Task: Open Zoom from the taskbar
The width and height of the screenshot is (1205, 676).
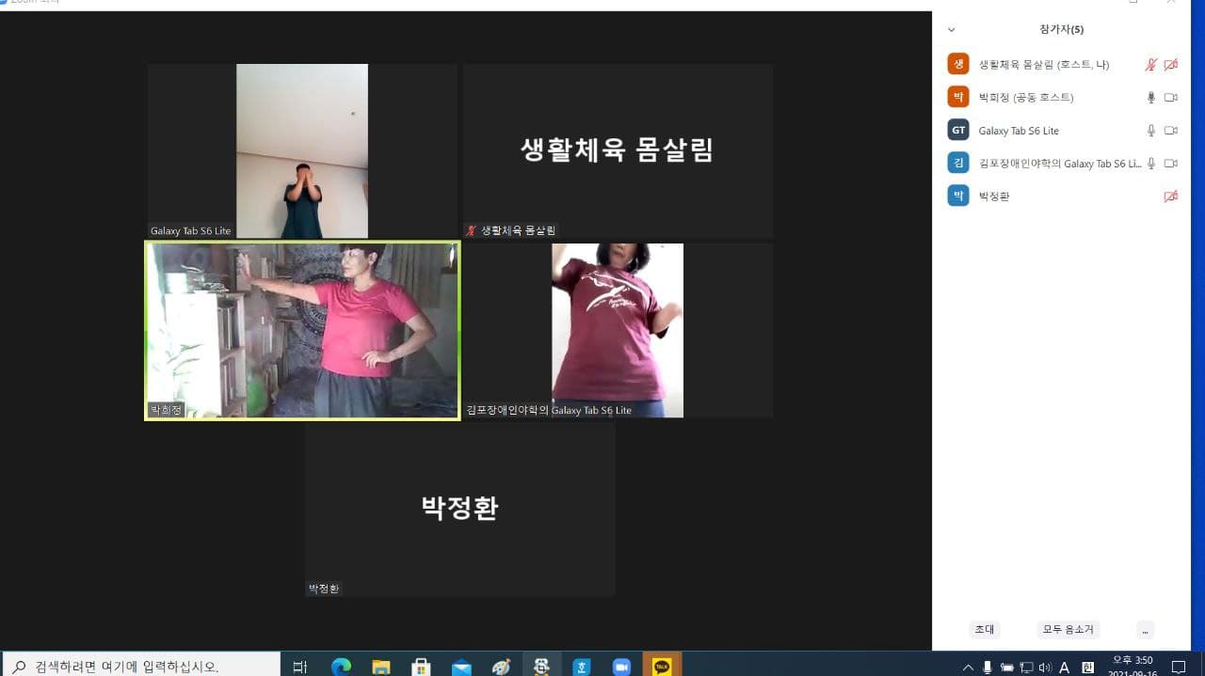Action: coord(621,667)
